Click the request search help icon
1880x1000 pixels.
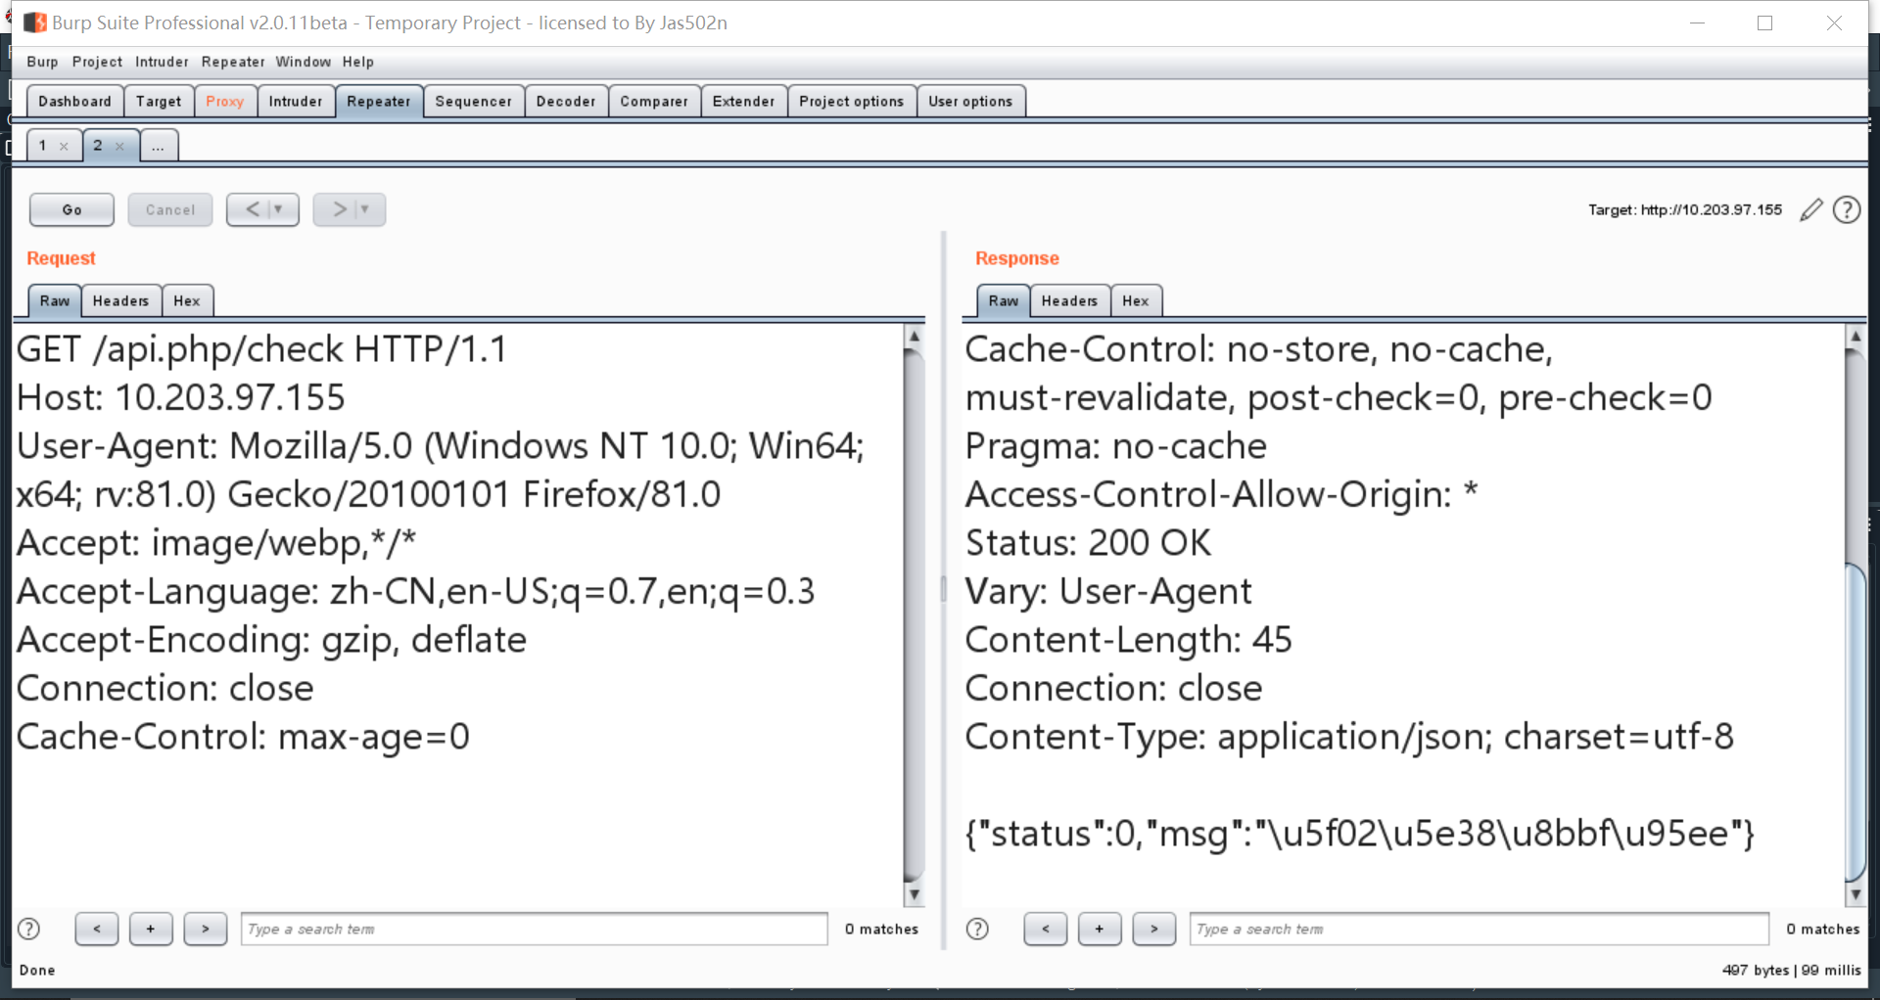(x=29, y=929)
